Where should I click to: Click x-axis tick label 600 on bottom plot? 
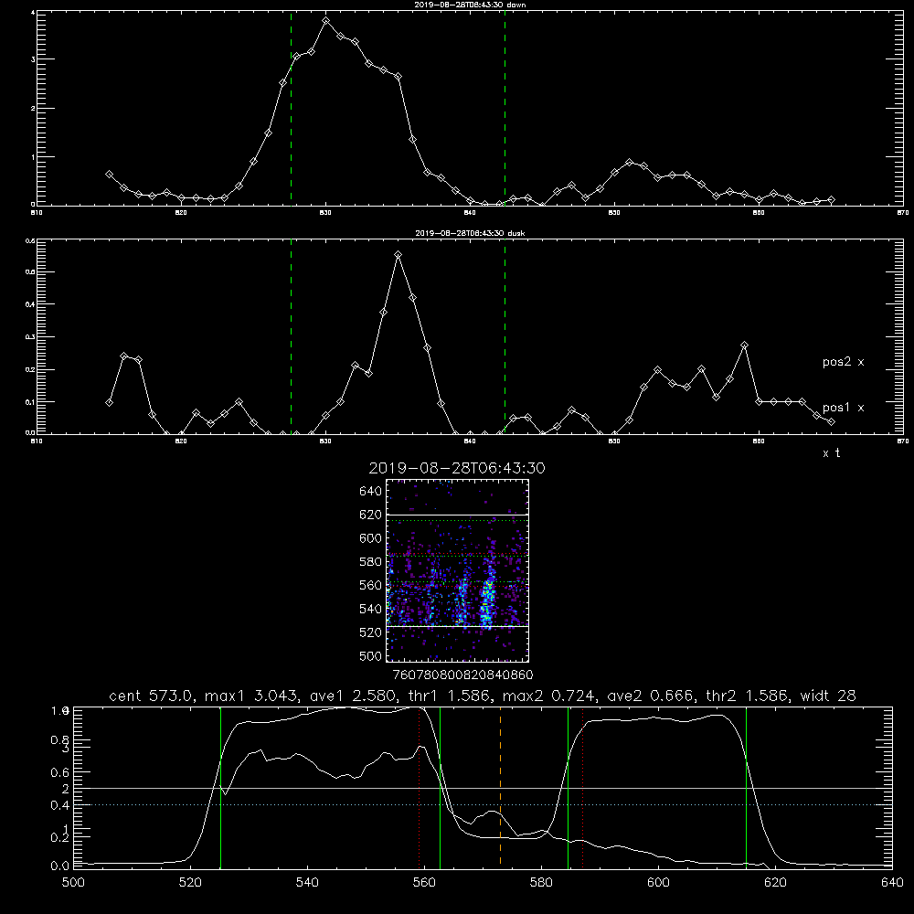(659, 883)
